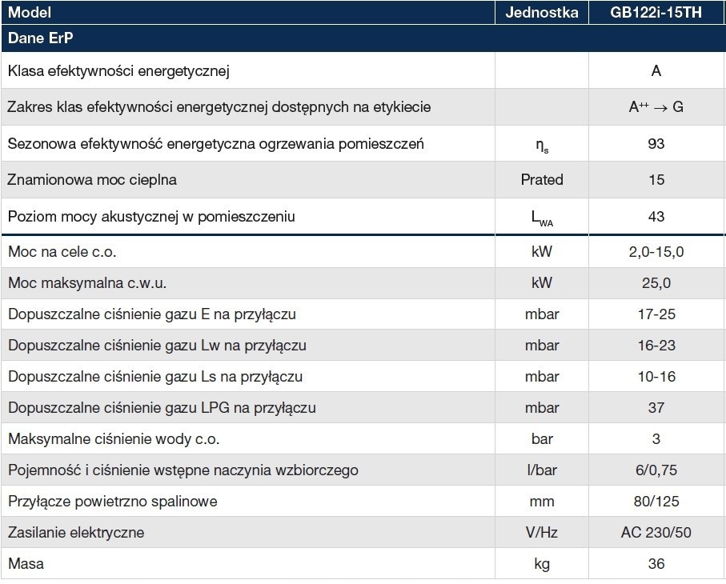Image resolution: width=726 pixels, height=584 pixels.
Task: Select the "Masa" row label
Action: coord(26,564)
